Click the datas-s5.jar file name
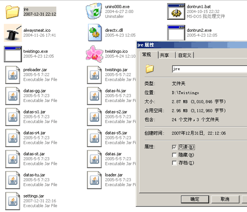This screenshot has height=212, width=247. (x=116, y=133)
